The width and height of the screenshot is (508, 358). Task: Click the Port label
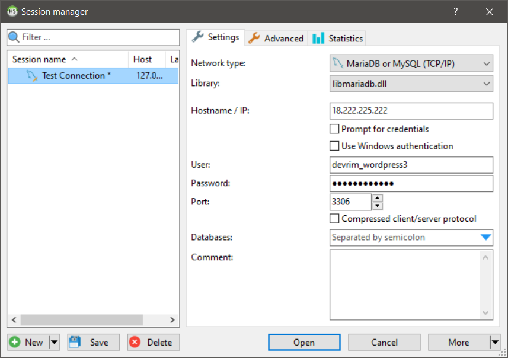point(200,202)
